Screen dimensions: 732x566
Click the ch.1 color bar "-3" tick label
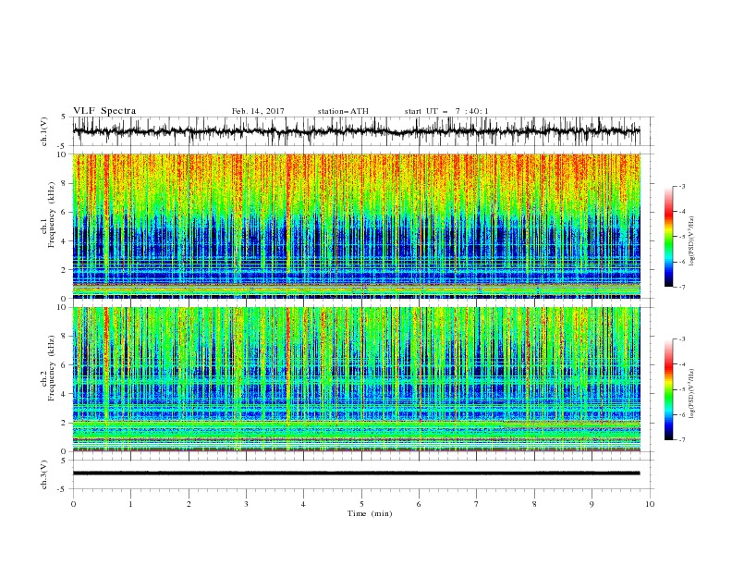pyautogui.click(x=681, y=186)
